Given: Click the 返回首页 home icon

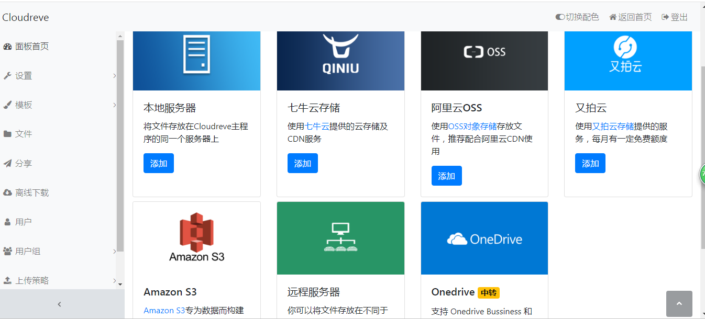Looking at the screenshot, I should point(613,17).
